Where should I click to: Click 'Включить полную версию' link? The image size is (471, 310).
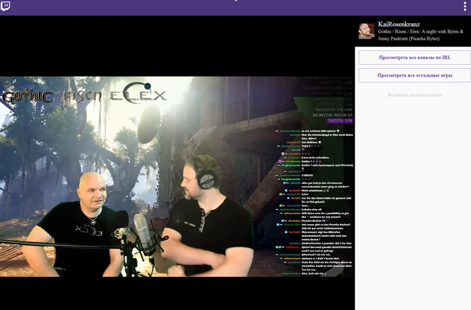(414, 95)
